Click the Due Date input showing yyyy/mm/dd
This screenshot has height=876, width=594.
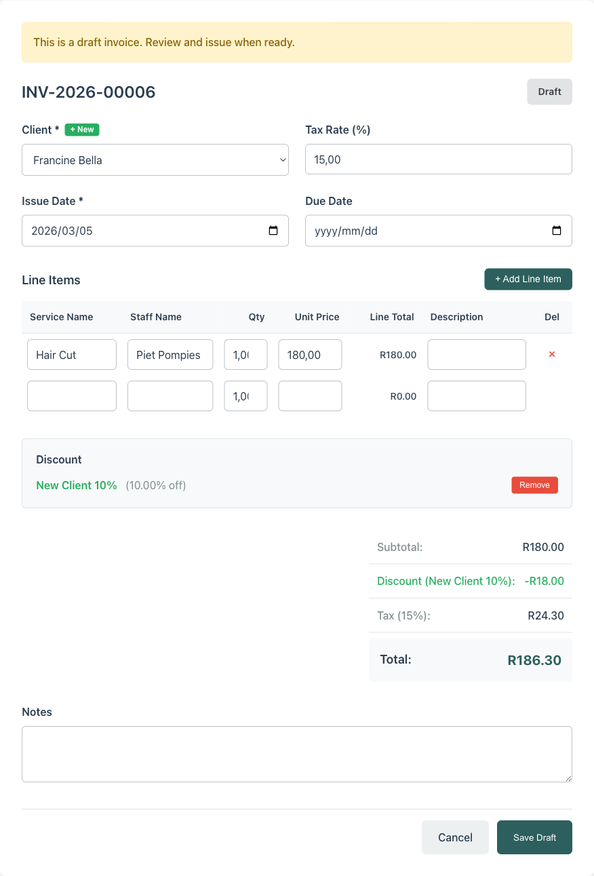click(x=427, y=231)
